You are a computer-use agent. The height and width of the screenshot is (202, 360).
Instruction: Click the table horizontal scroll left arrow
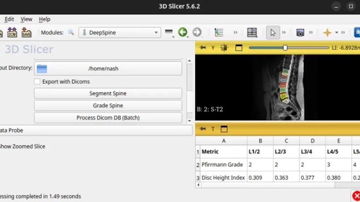click(x=198, y=185)
